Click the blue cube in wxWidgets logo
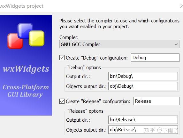 pos(25,30)
